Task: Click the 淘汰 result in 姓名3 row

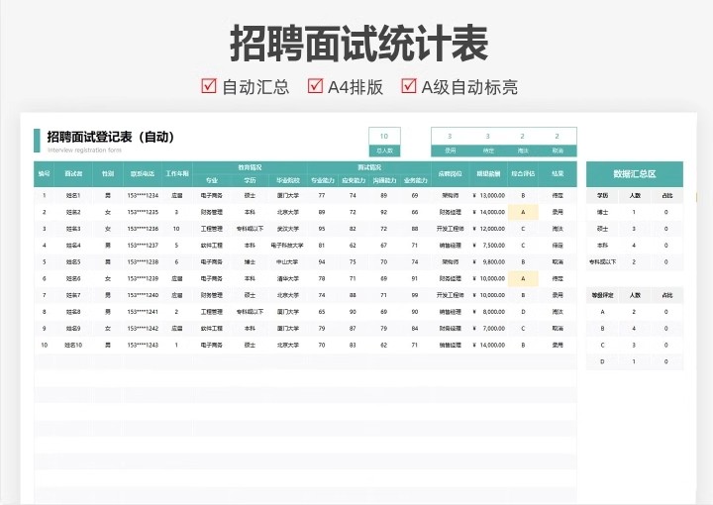Action: tap(558, 229)
